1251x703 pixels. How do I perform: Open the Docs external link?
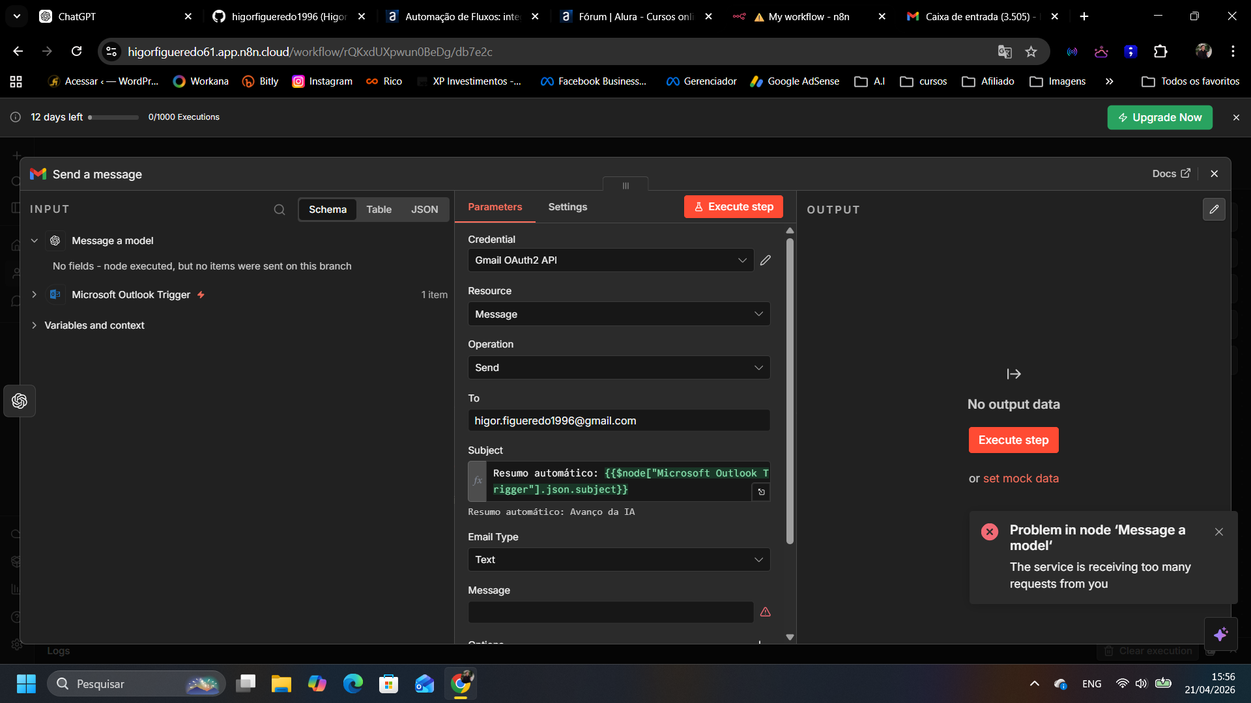(x=1171, y=174)
